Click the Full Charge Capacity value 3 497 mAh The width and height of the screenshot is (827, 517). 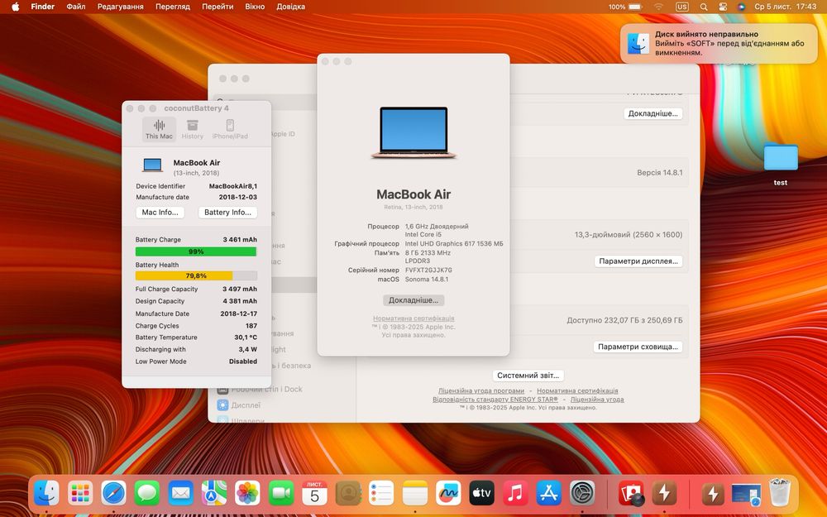pos(240,289)
